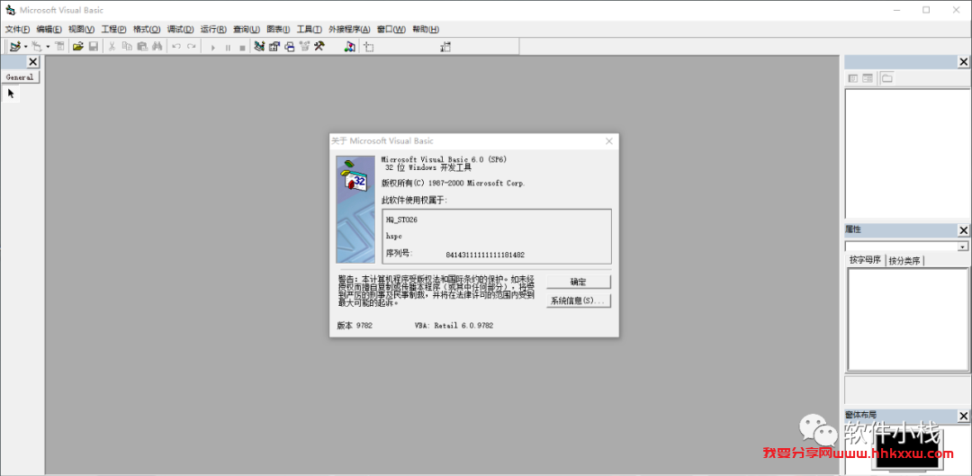This screenshot has height=476, width=972.
Task: Switch to the 按字母序 properties tab
Action: point(866,260)
